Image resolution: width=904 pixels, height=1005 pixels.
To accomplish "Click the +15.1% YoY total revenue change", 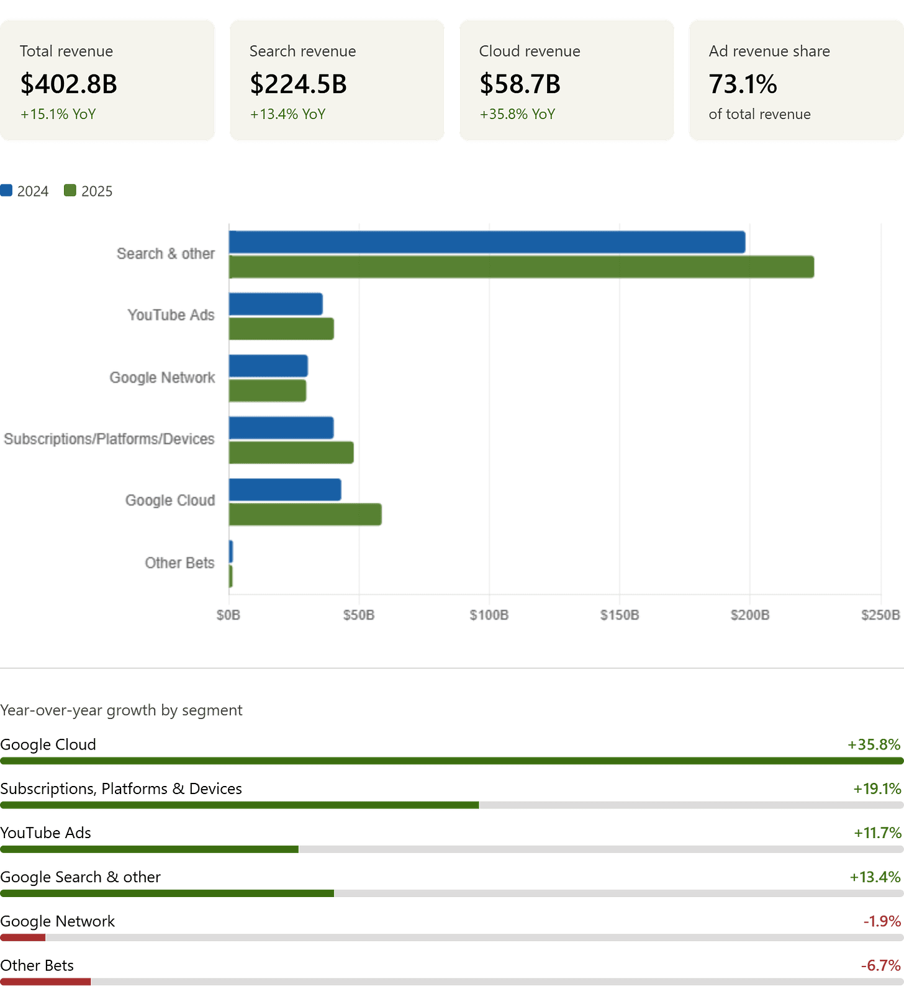I will [x=58, y=114].
